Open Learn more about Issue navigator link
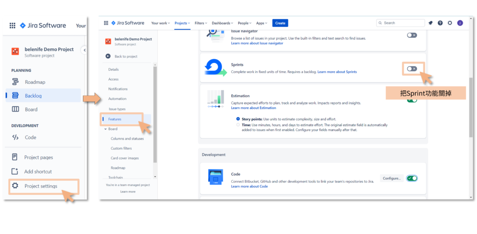The image size is (477, 234). click(x=257, y=43)
